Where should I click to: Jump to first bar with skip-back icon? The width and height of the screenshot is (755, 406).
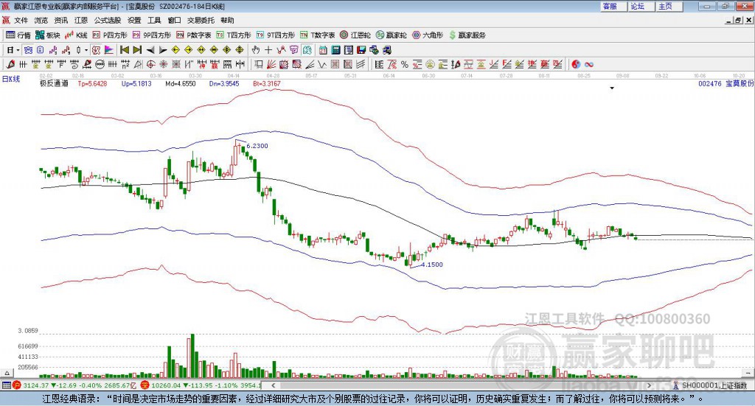pos(124,50)
